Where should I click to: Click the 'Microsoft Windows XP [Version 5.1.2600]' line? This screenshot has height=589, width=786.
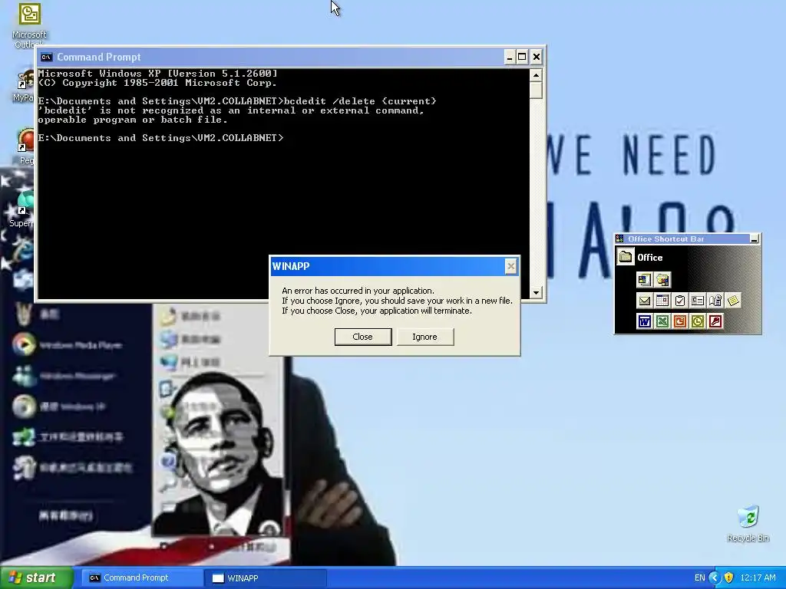157,74
